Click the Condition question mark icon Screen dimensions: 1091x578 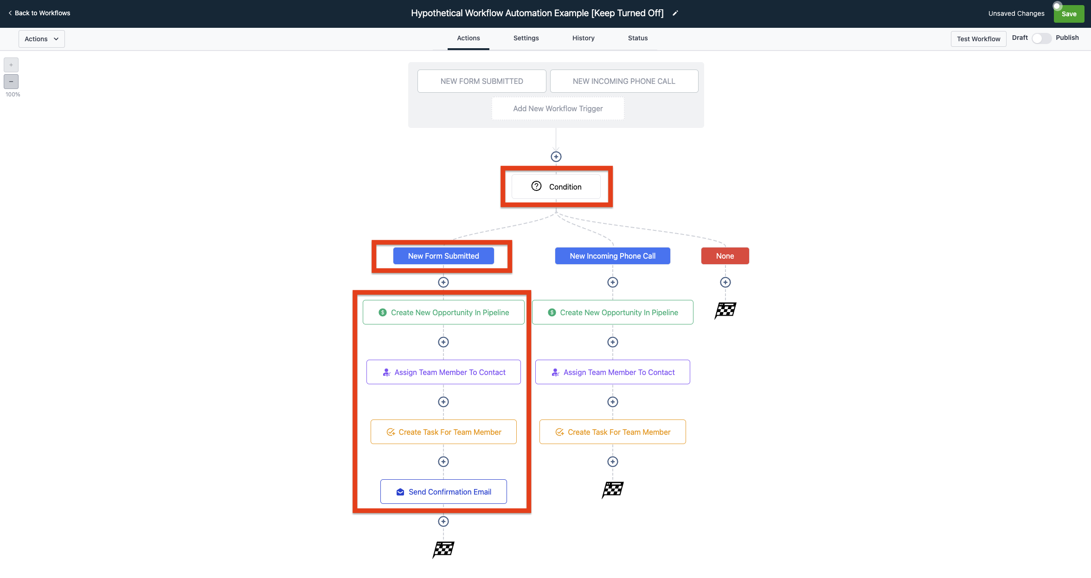point(536,186)
